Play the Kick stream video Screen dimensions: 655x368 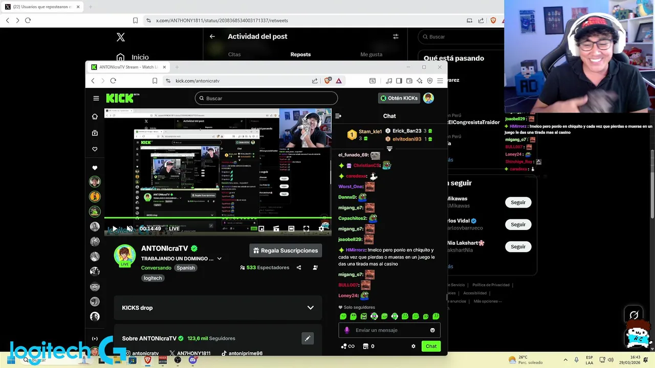click(x=115, y=228)
